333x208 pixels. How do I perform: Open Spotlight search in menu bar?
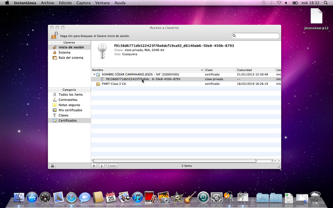326,3
